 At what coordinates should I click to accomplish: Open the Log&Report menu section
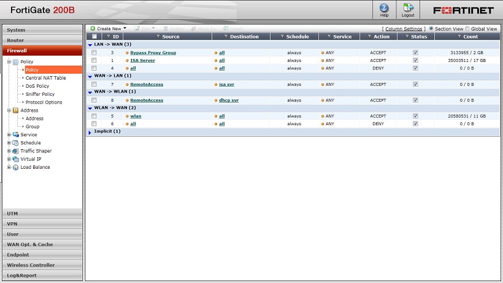point(42,275)
